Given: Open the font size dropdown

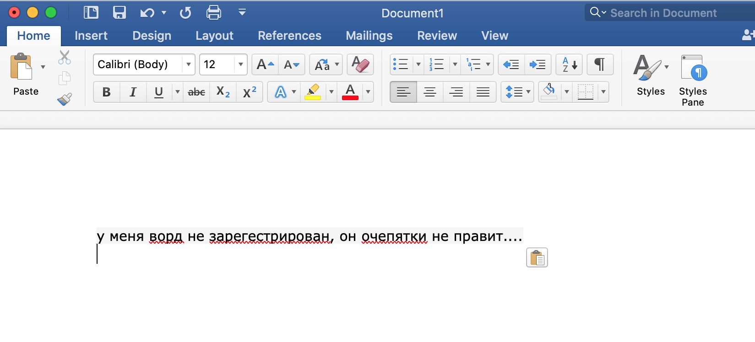Looking at the screenshot, I should click(x=240, y=64).
